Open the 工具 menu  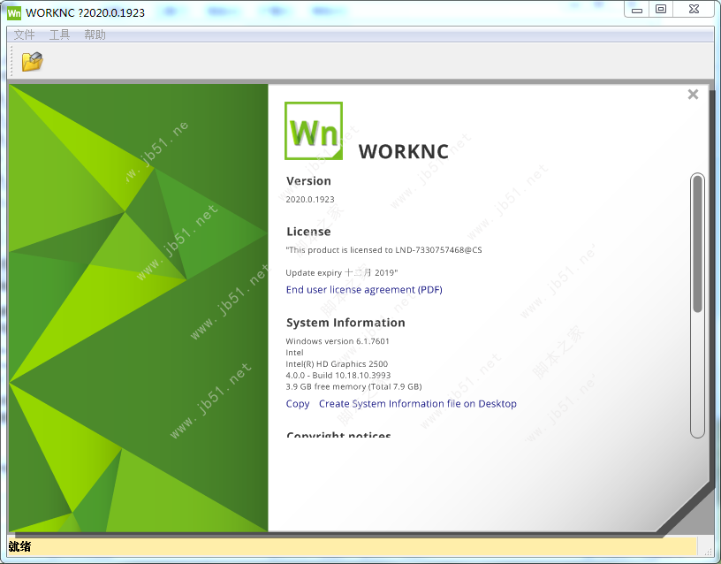pyautogui.click(x=59, y=34)
